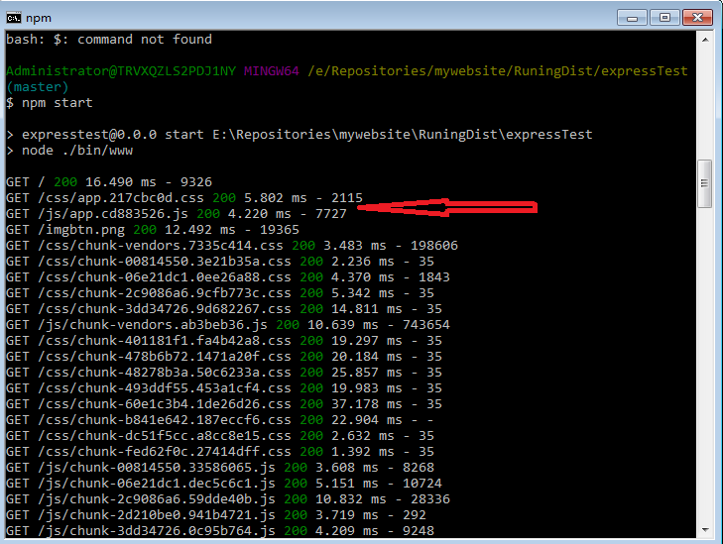Click the /e/Repositories/mywebsite/RuningDist/expressTest path

click(x=498, y=71)
